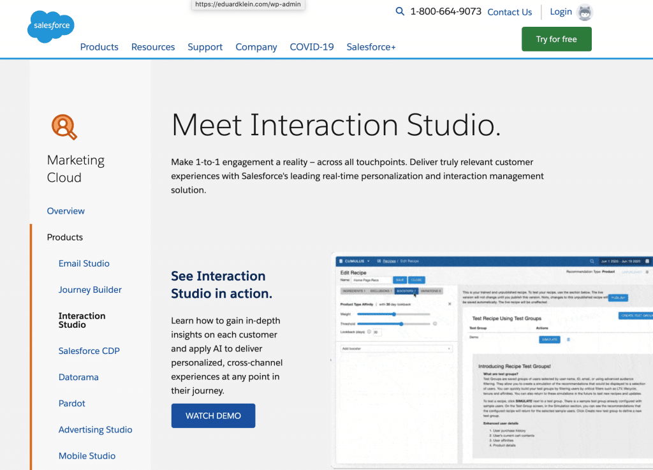Open the Company navigation menu
Screen dimensions: 653x470
(x=256, y=47)
